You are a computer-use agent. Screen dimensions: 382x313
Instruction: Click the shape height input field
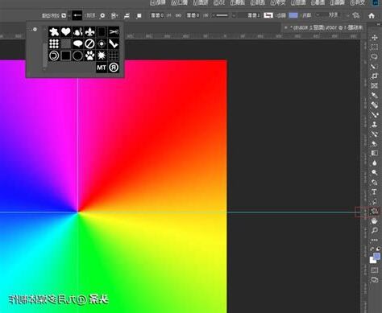157,15
